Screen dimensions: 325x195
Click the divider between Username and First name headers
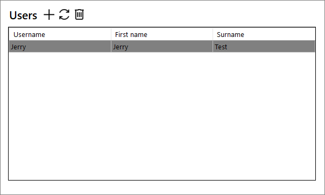coord(111,34)
